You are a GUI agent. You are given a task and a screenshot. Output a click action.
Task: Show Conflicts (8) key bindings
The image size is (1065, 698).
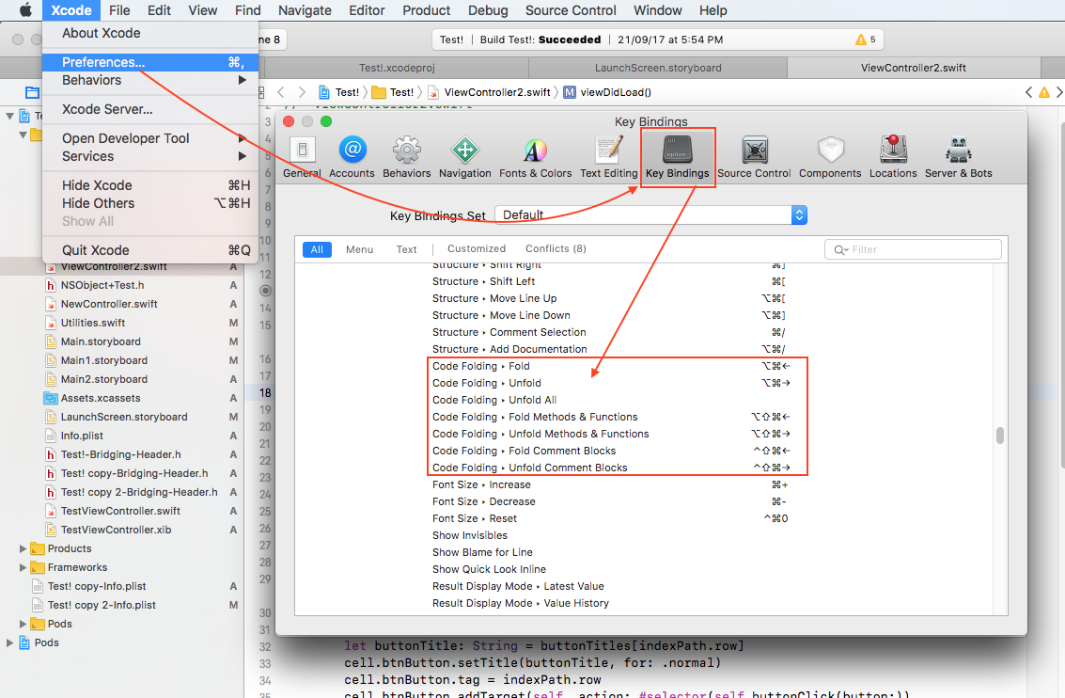(x=556, y=248)
